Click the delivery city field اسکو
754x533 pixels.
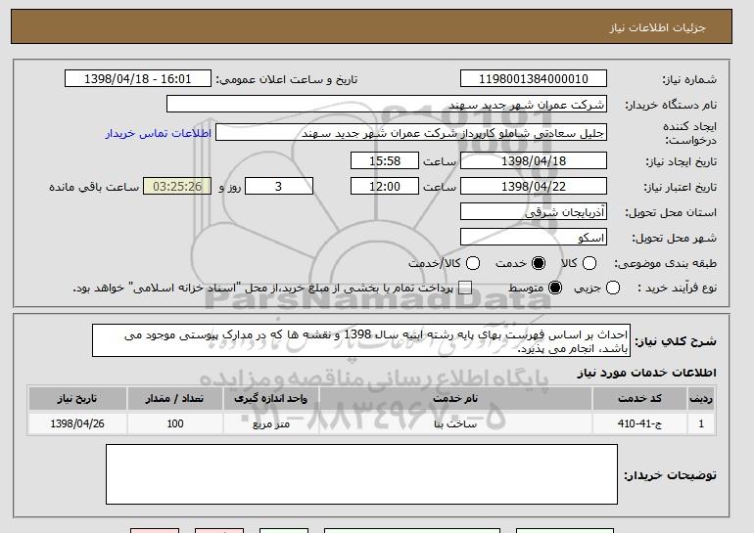tap(534, 238)
